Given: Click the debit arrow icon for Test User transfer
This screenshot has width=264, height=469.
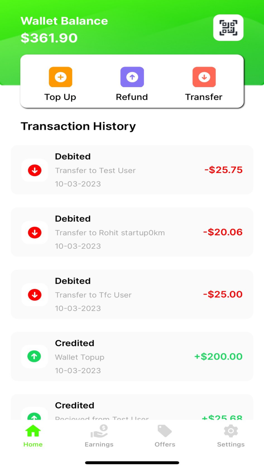Looking at the screenshot, I should pos(35,170).
